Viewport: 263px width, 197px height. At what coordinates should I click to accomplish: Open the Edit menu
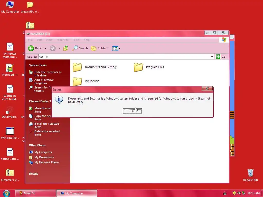(x=39, y=40)
